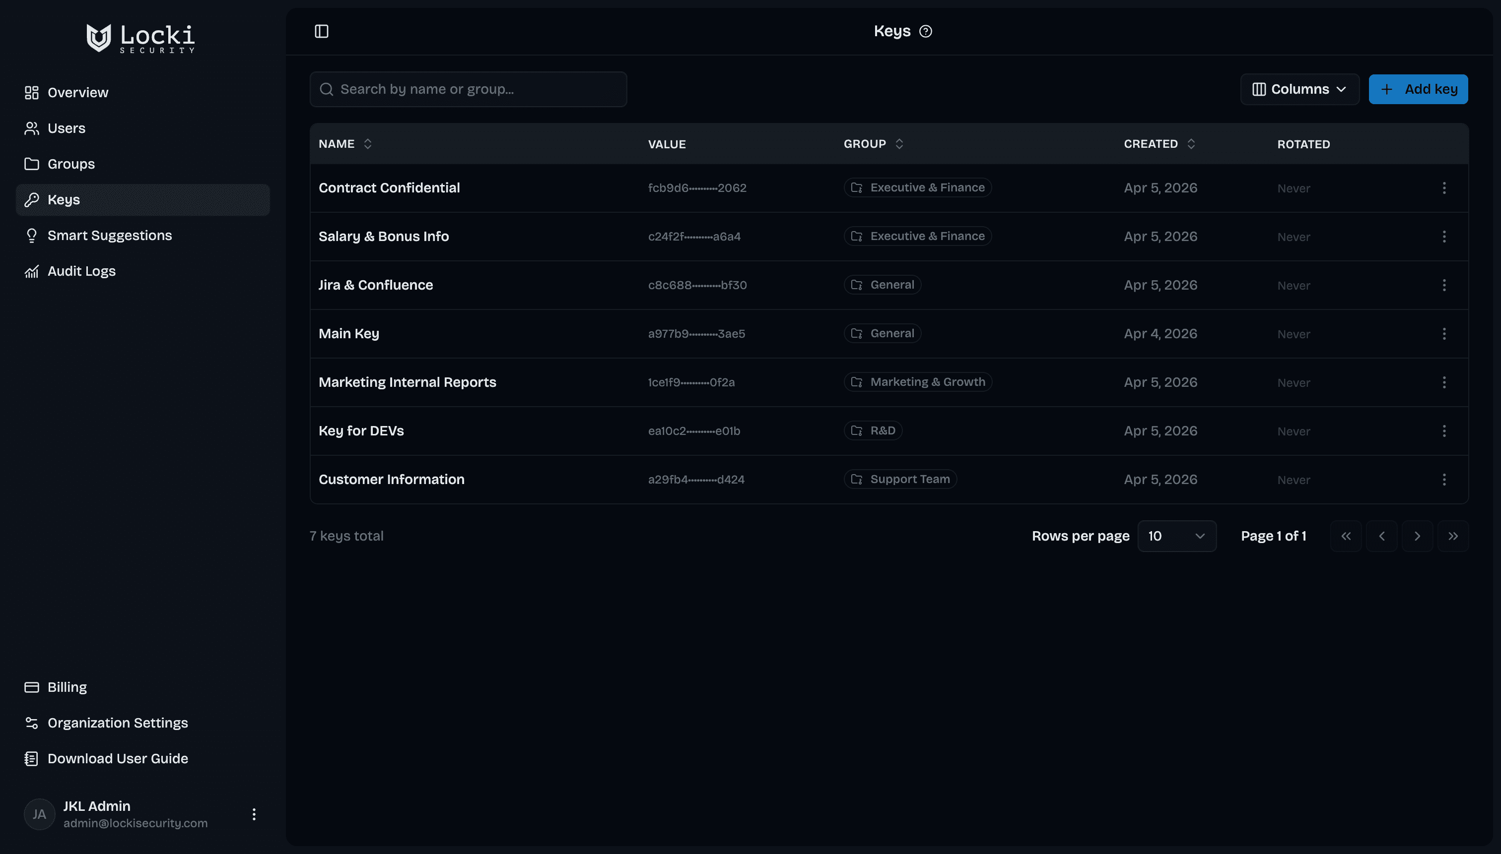Go to the previous page

point(1381,536)
